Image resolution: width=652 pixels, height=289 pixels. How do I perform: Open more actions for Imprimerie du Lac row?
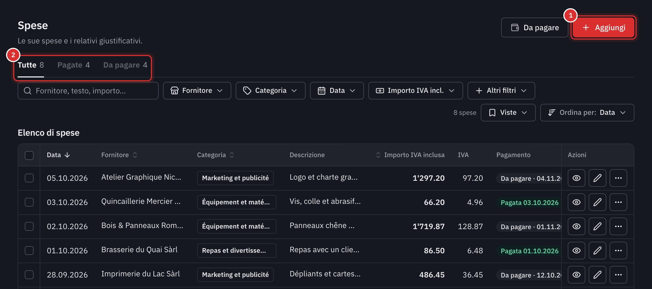click(618, 275)
